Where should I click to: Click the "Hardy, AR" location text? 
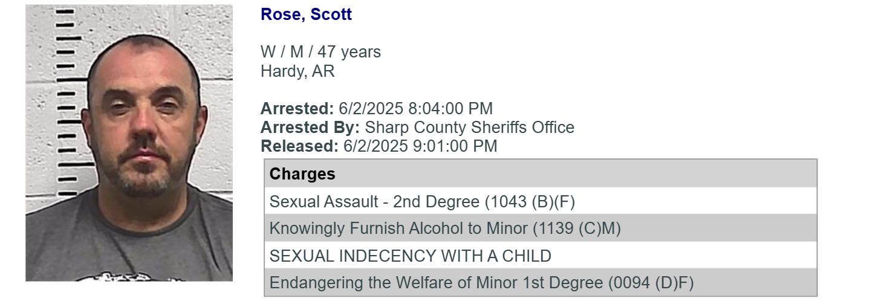tap(297, 71)
